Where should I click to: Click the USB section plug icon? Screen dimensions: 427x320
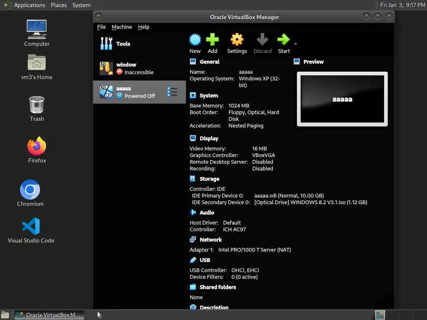click(193, 260)
